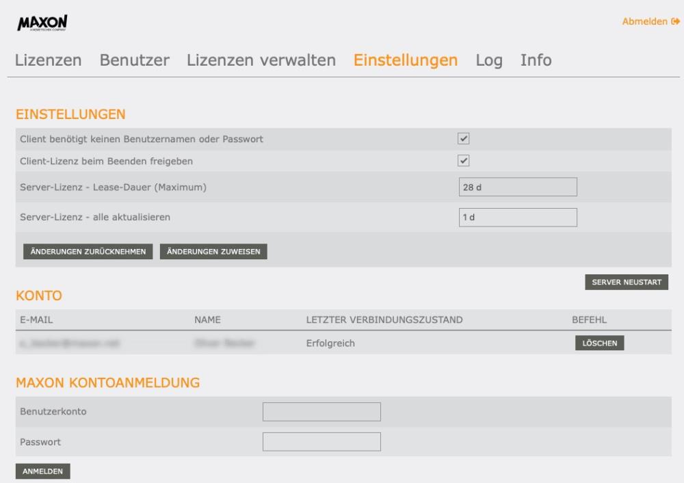The image size is (684, 483).
Task: Uncheck 'Client-Lizenz beim Beenden freigeben'
Action: click(463, 161)
